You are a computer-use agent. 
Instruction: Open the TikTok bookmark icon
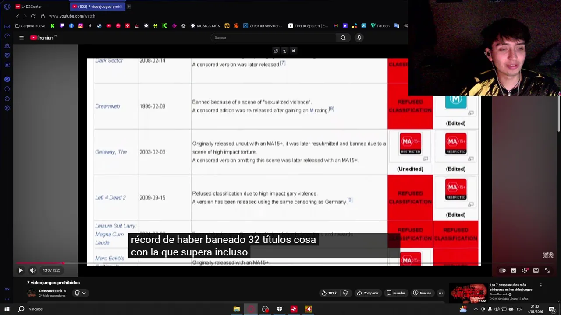click(90, 26)
